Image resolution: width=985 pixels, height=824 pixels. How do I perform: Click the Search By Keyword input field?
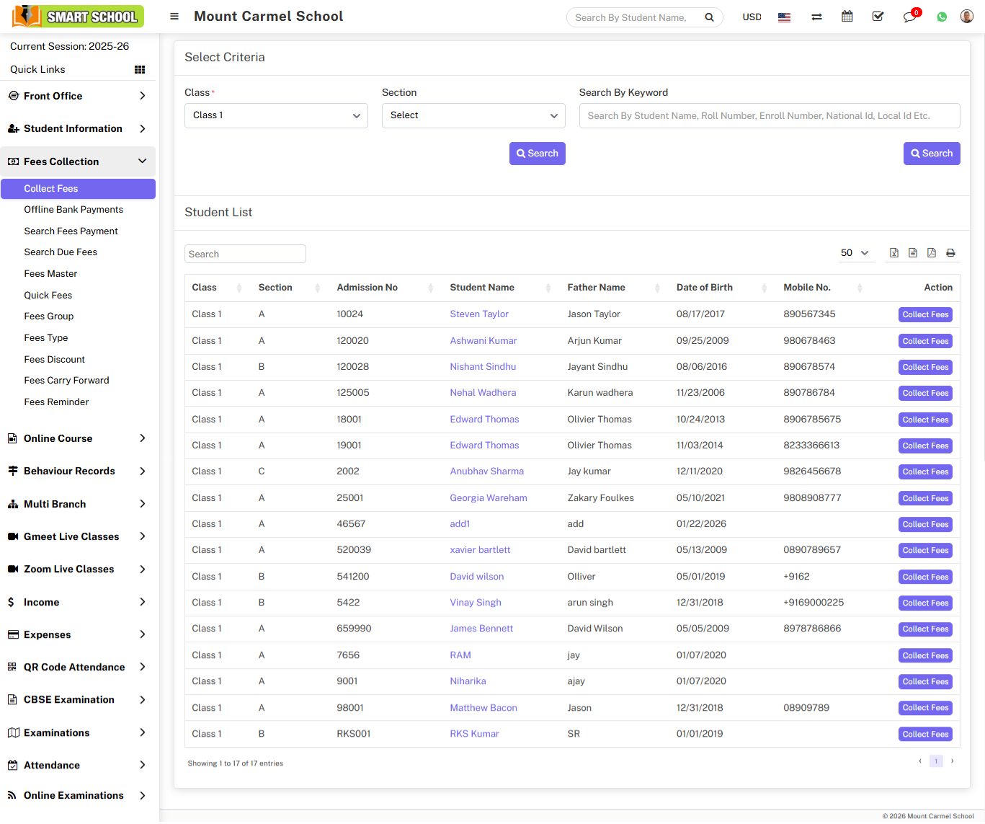pyautogui.click(x=769, y=115)
